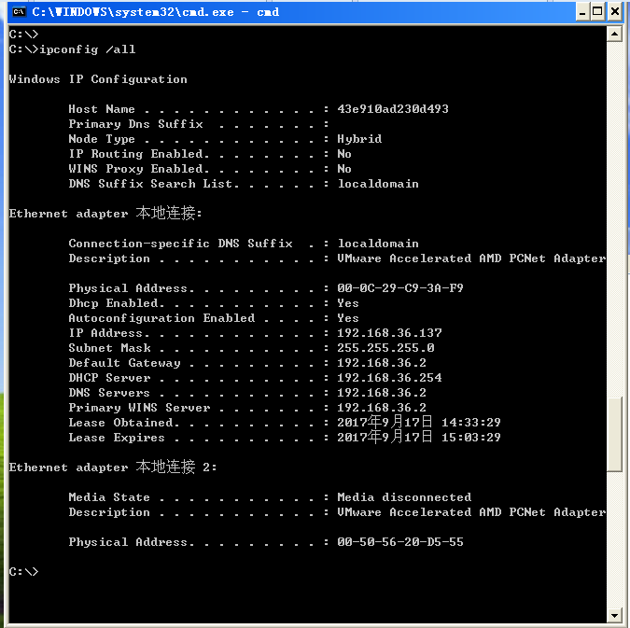Click 'localdomain' on DNS Suffix Search List row

378,184
